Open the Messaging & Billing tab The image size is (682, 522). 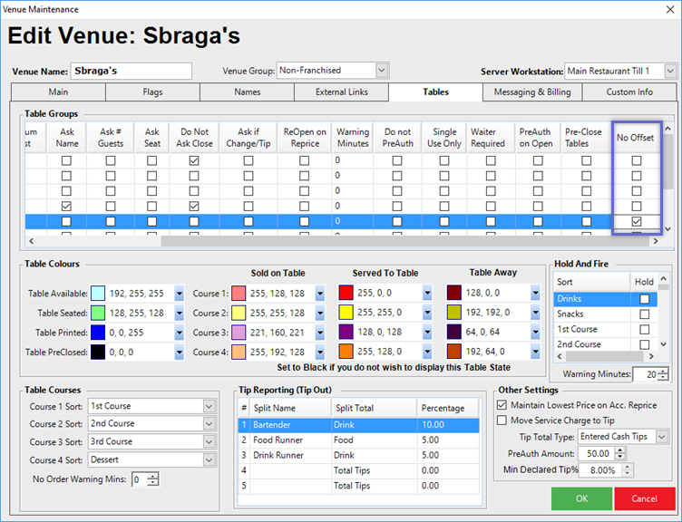point(532,92)
